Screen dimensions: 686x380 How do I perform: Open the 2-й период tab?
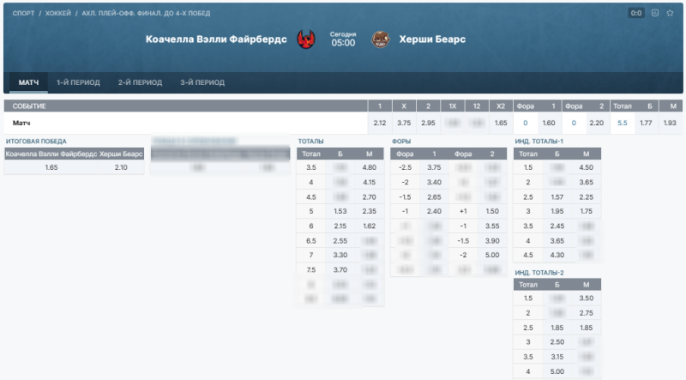[140, 82]
